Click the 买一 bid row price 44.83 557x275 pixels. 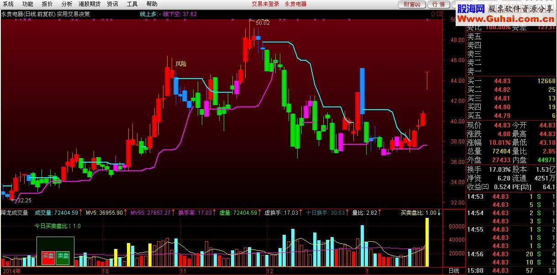[502, 81]
